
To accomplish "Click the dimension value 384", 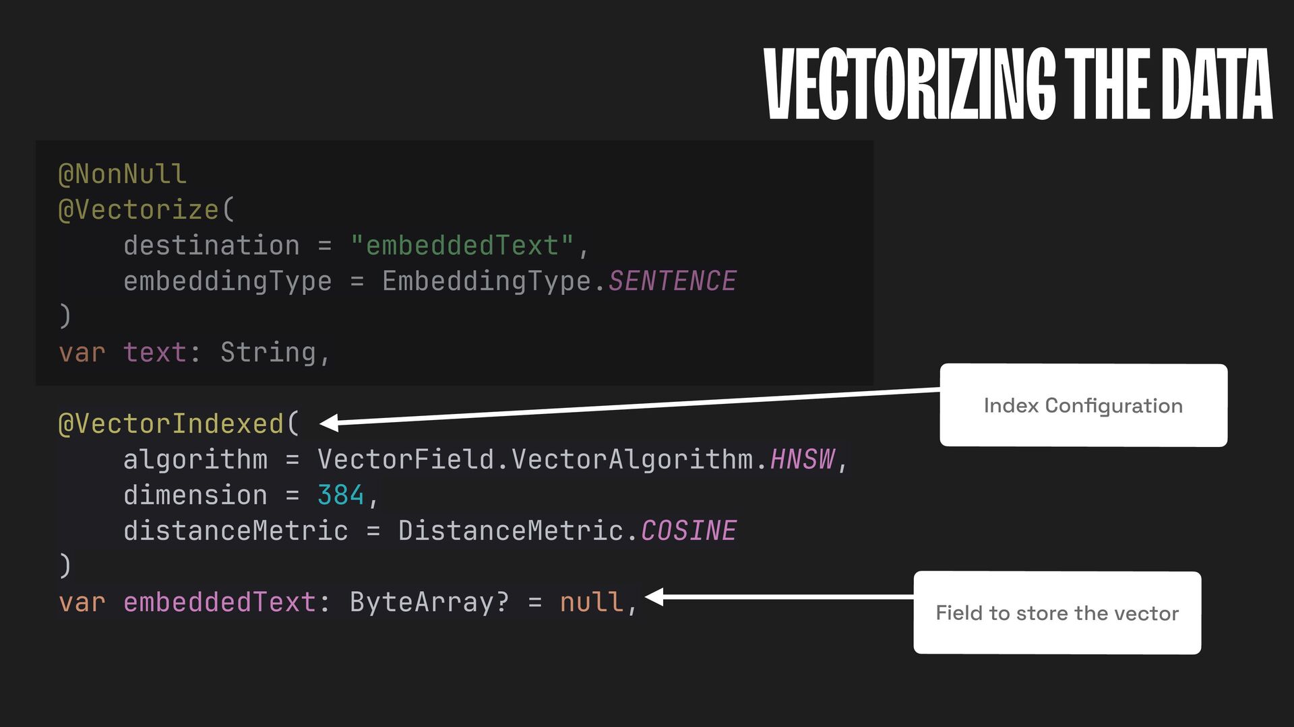I will pyautogui.click(x=340, y=495).
